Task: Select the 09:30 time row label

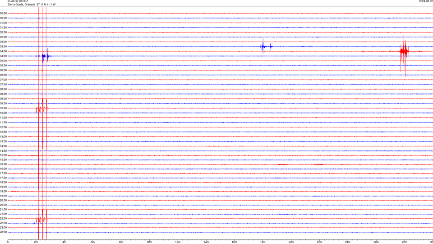Action: click(4, 103)
